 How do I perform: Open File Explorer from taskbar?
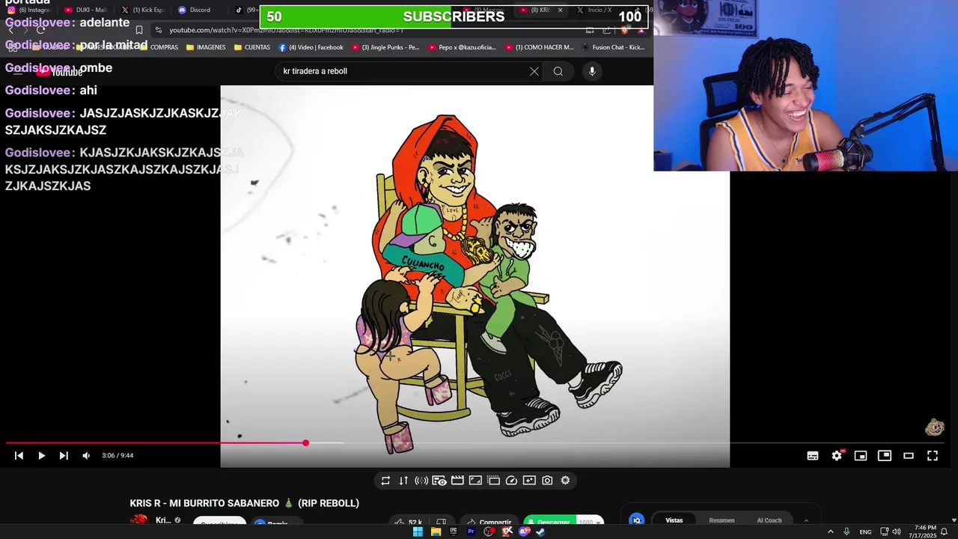pos(436,532)
